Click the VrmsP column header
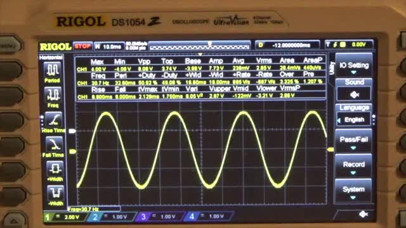Image resolution: width=406 pixels, height=228 pixels. click(x=290, y=88)
